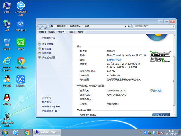181x136 pixels.
Task: Click the Show desktop strip on taskbar
Action: (x=180, y=133)
